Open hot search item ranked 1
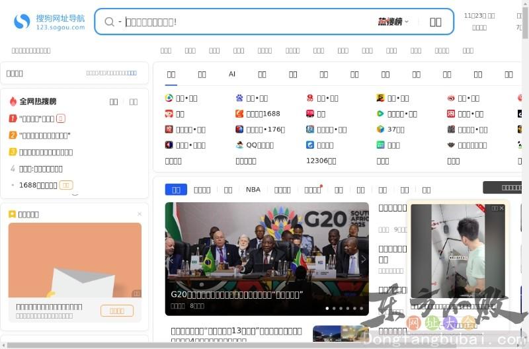 (x=37, y=119)
